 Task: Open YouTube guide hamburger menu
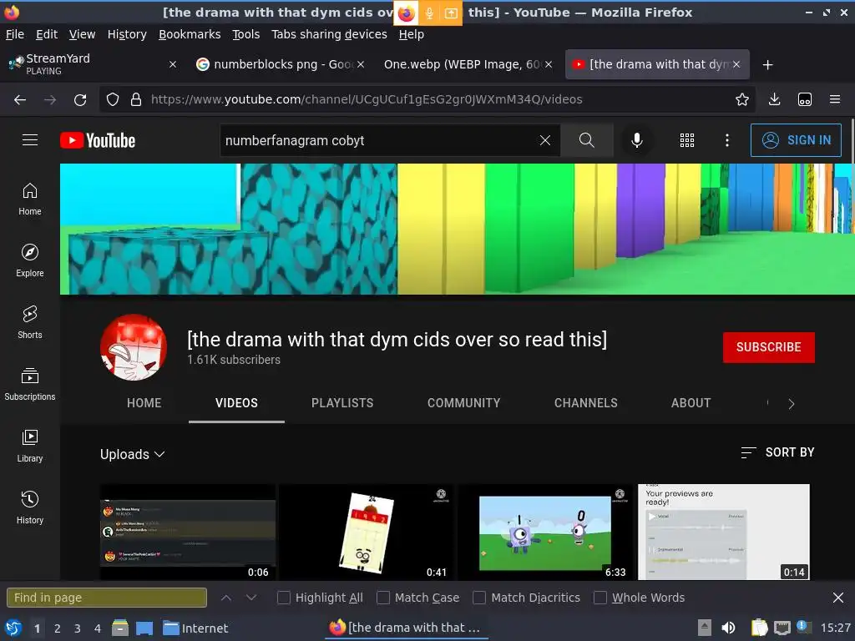(x=30, y=140)
